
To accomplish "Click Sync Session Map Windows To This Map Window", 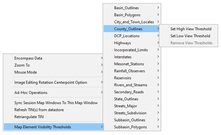I will [x=56, y=103].
